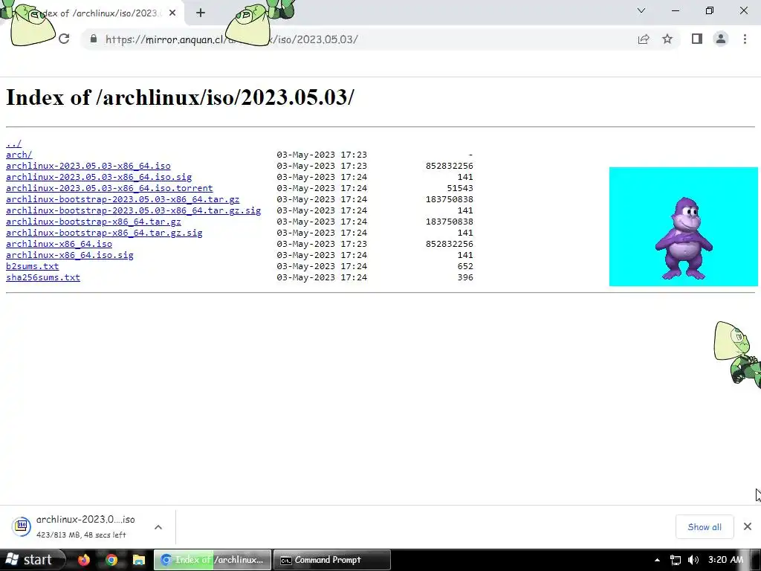Open archlinux-bootstrap-x86_64.tar.gz.sig link
761x571 pixels.
104,233
